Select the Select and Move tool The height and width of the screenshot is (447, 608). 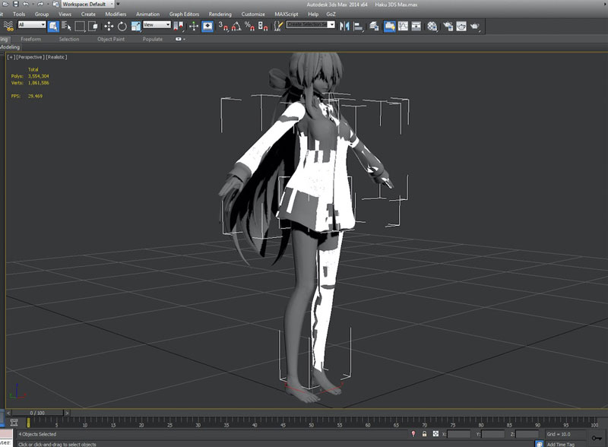pos(109,26)
